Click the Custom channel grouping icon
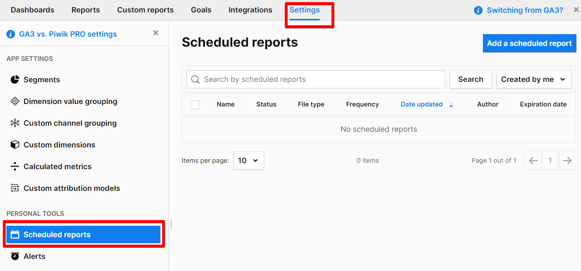Viewport: 581px width, 271px height. coord(15,123)
